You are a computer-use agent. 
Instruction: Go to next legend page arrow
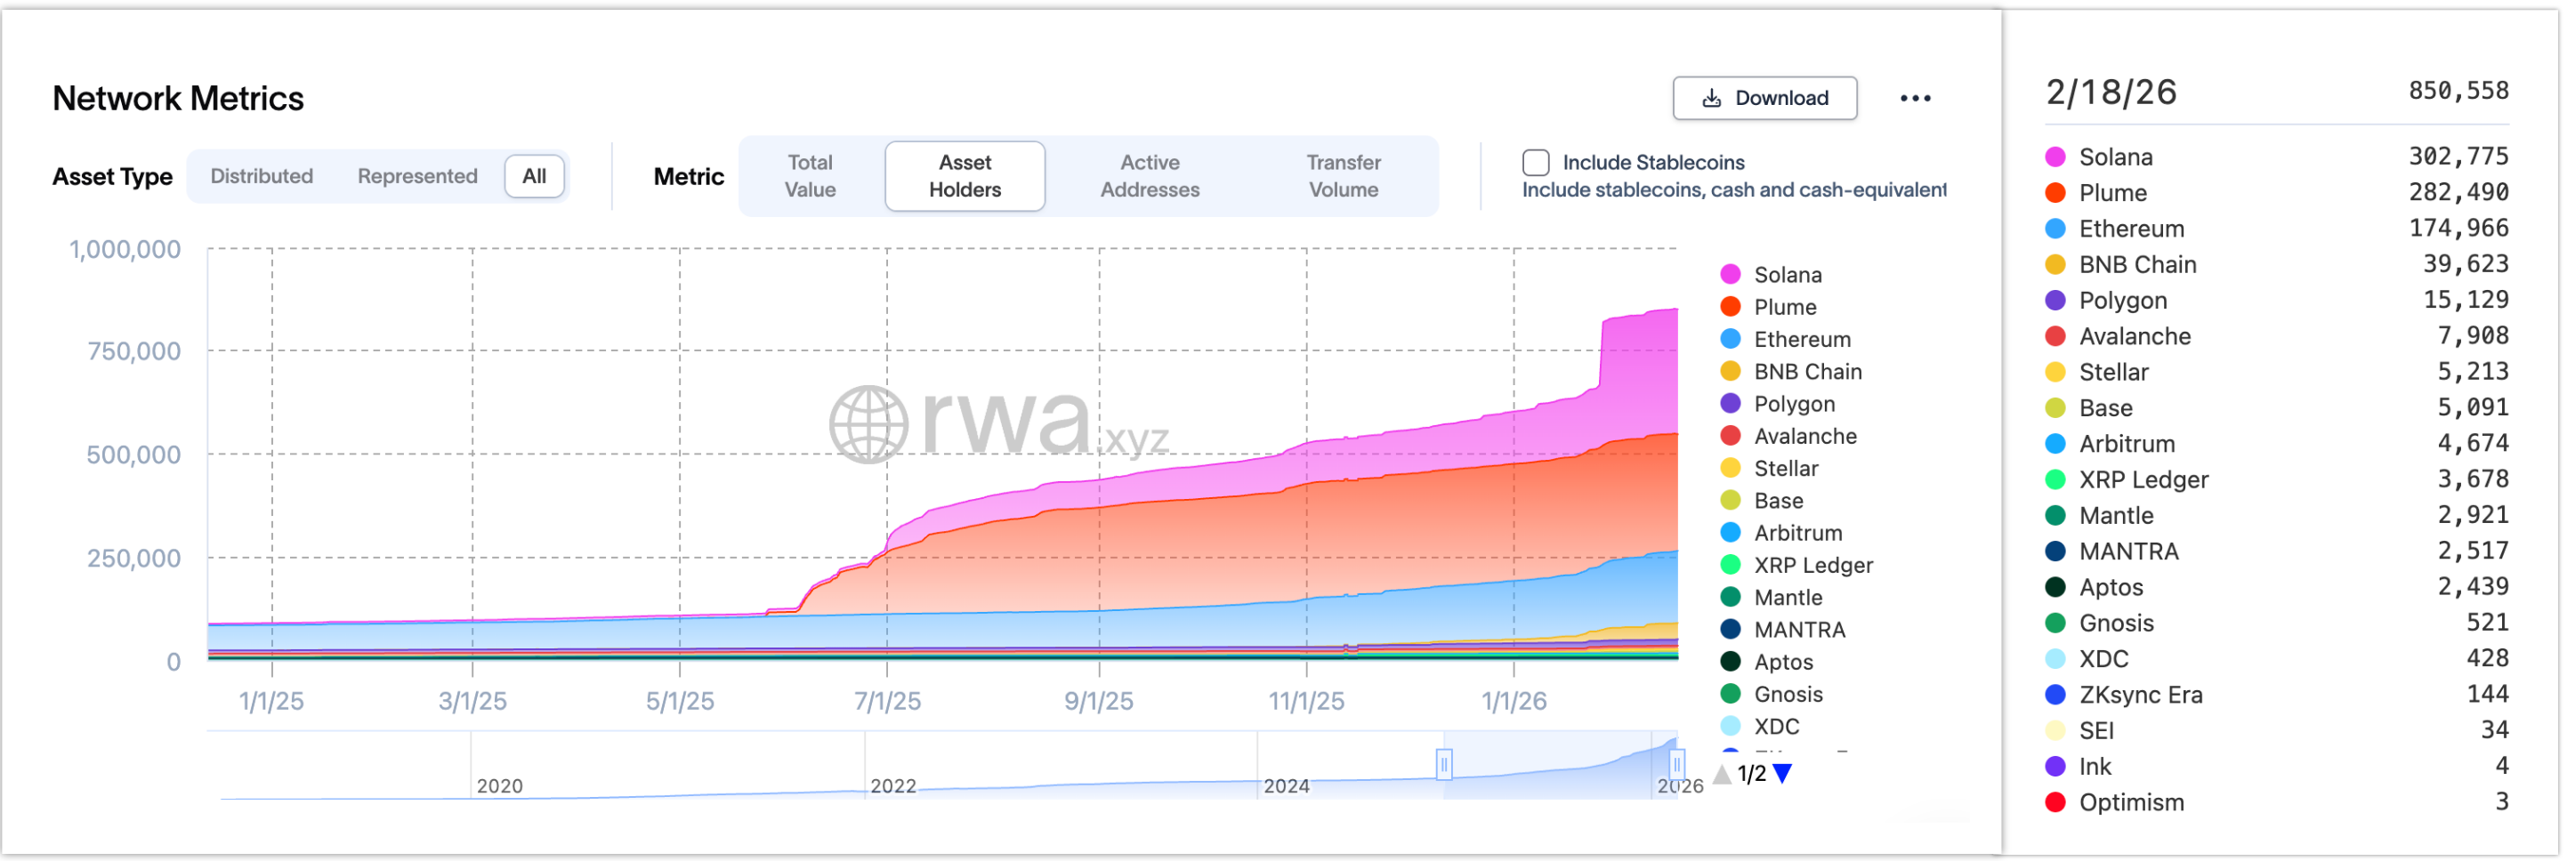pyautogui.click(x=1783, y=772)
